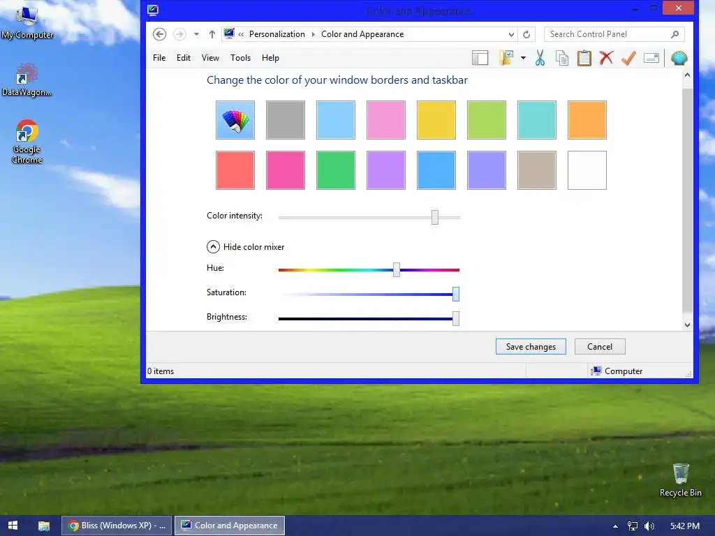This screenshot has width=715, height=536.
Task: Select the white color swatch
Action: click(587, 170)
